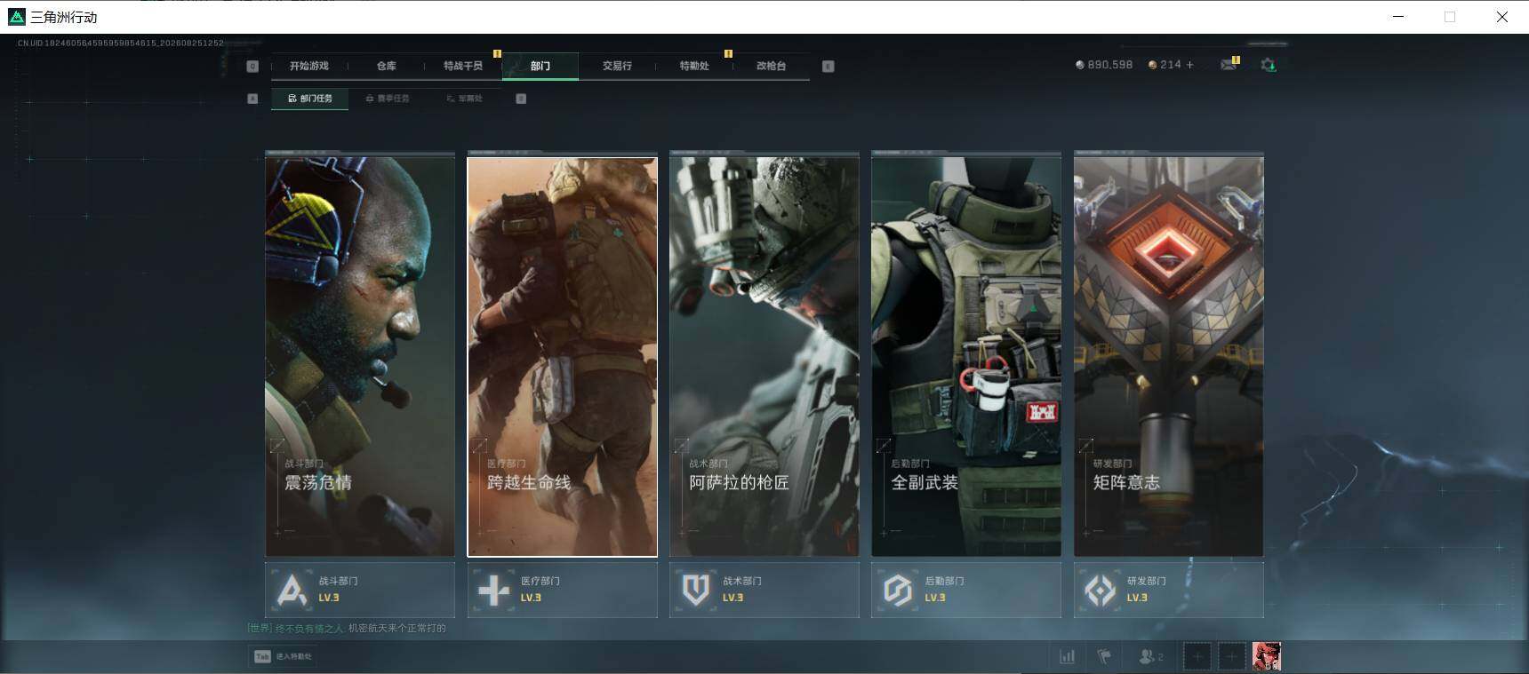Click the 后勤部门 hexagon icon
1529x674 pixels.
[898, 590]
